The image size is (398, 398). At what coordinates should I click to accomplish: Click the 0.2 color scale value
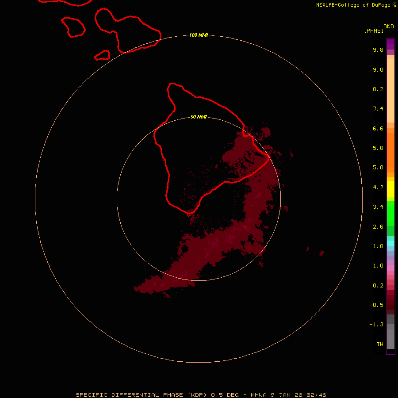378,286
